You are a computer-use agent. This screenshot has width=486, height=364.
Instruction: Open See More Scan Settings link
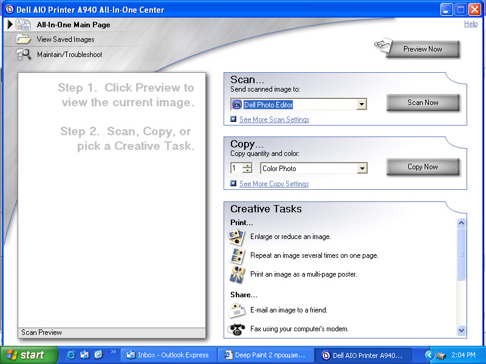[x=275, y=120]
